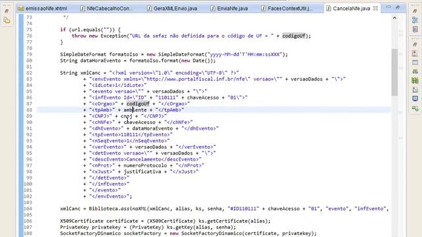The image size is (422, 237).
Task: Click 'dataHoraEvento' on line 91
Action: 152,128
